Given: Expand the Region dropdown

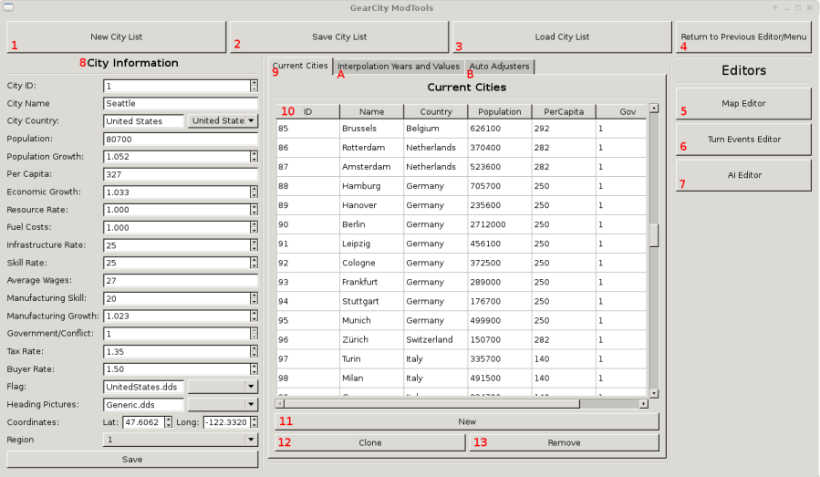Looking at the screenshot, I should coord(250,440).
